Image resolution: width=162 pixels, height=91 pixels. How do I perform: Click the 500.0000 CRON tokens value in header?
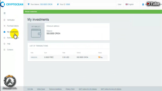46,4
